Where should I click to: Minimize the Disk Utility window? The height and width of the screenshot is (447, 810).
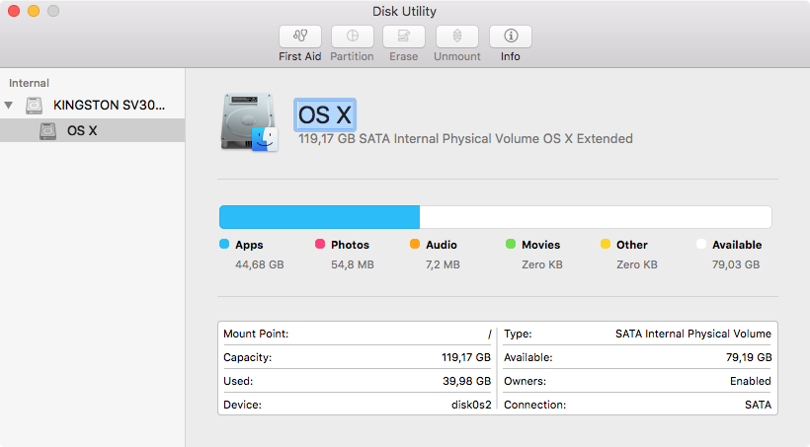coord(34,11)
